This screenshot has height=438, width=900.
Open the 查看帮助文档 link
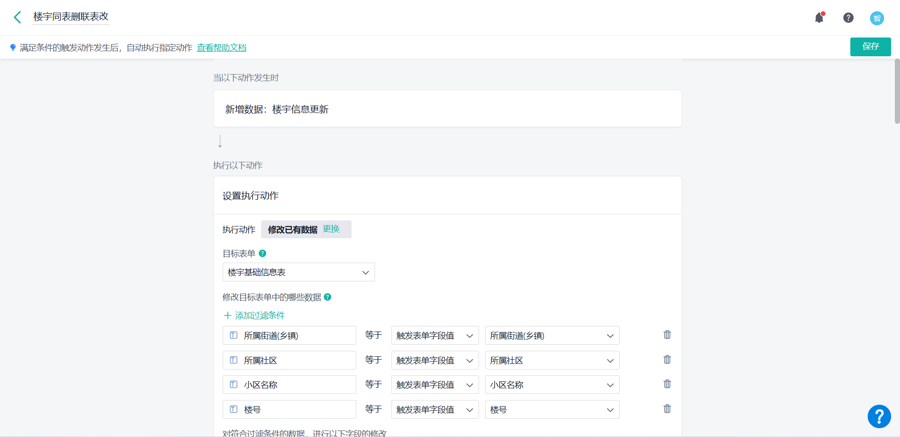(221, 48)
